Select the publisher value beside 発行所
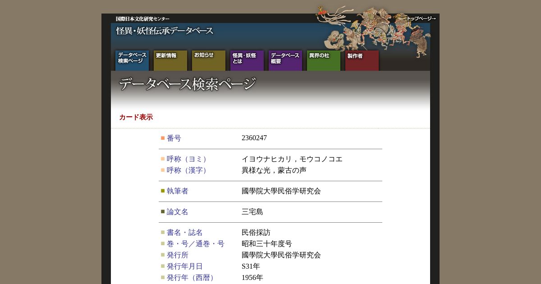This screenshot has height=284, width=541. pos(281,255)
